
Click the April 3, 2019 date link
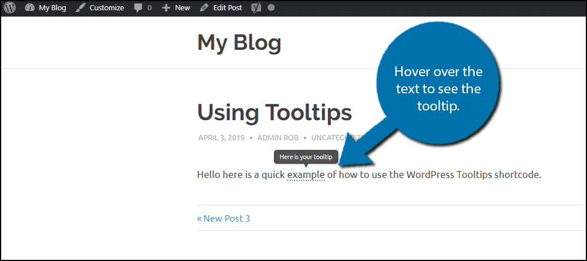[221, 138]
